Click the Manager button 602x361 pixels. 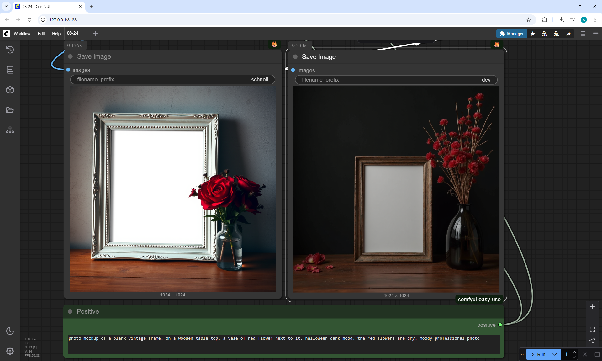click(x=511, y=34)
